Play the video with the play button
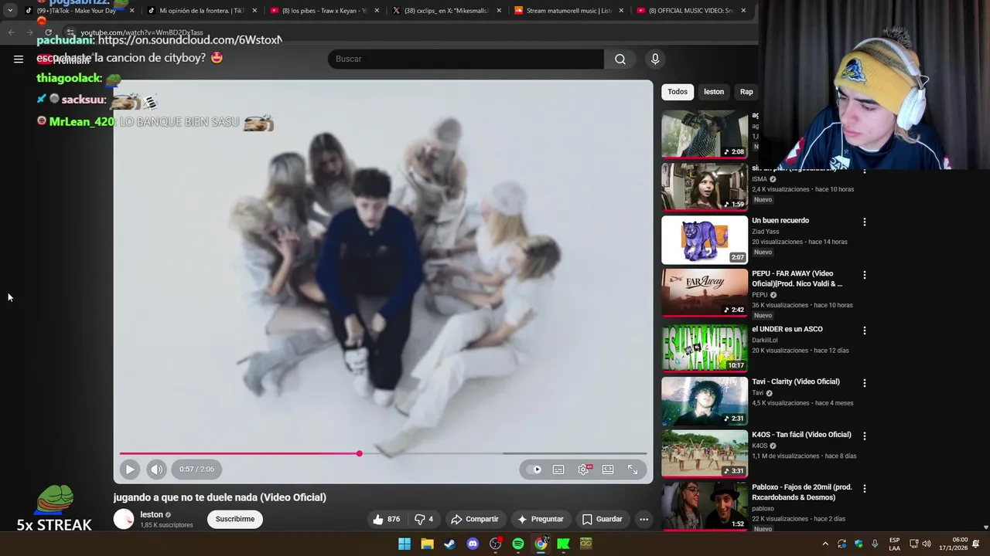990x556 pixels. [130, 469]
